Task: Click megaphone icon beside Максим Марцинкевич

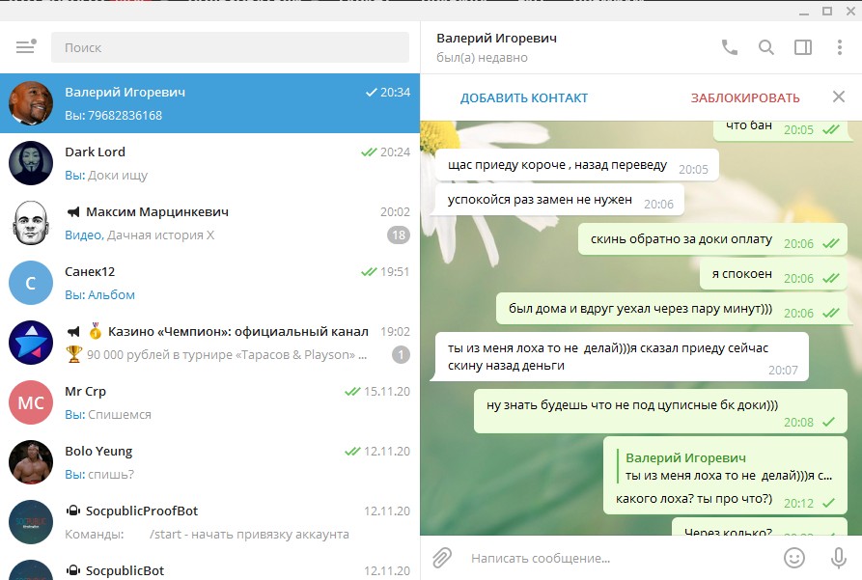Action: [73, 211]
